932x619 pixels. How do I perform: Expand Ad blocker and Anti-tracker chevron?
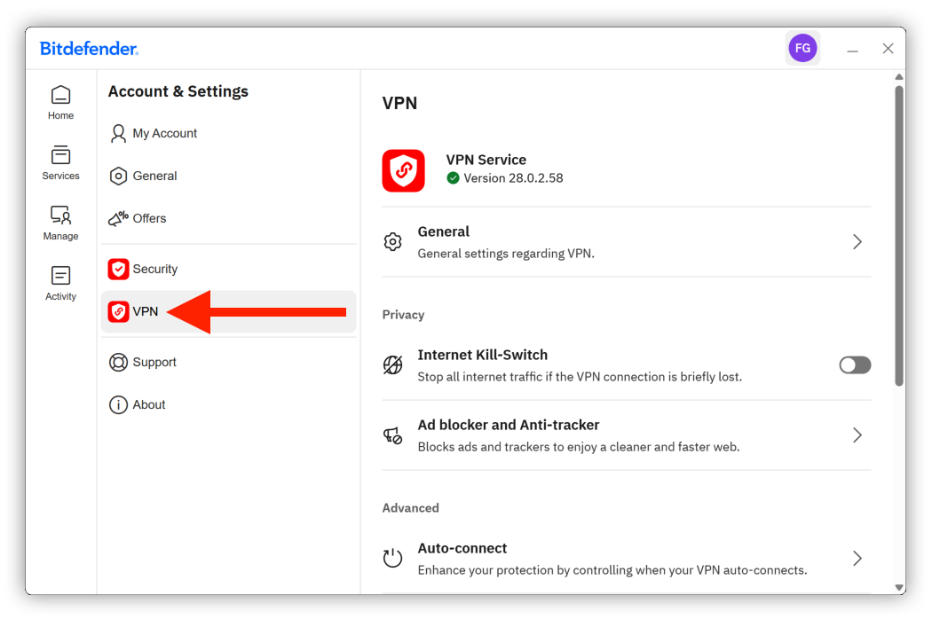pos(857,435)
